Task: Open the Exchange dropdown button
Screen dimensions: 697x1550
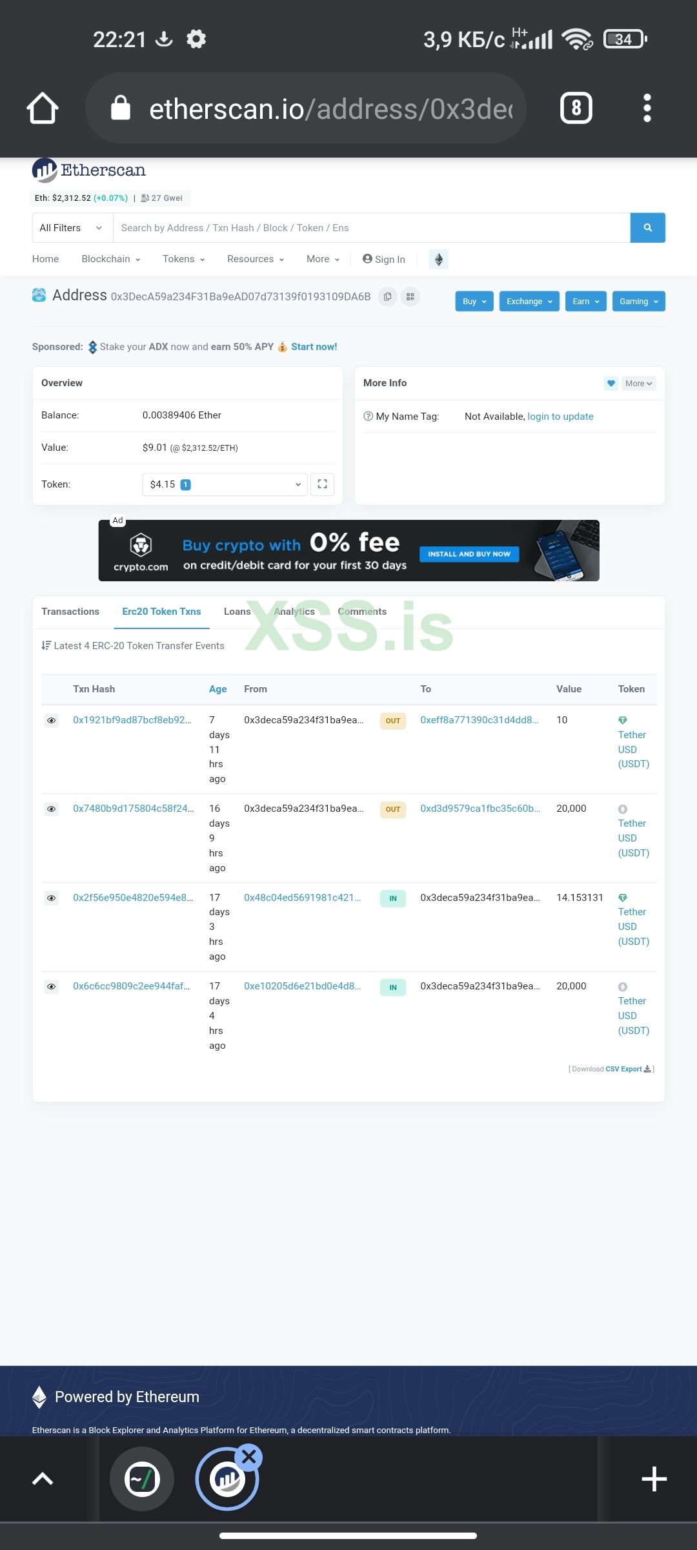Action: click(529, 301)
